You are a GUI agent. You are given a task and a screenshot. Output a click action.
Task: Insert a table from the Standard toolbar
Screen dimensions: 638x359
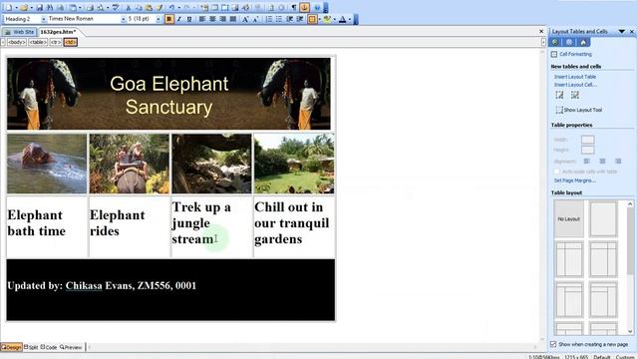[x=214, y=7]
